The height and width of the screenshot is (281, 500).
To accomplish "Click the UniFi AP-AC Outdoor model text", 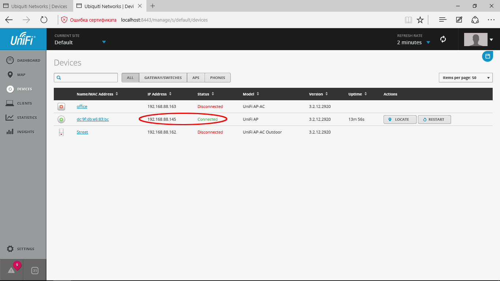I will pos(262,132).
